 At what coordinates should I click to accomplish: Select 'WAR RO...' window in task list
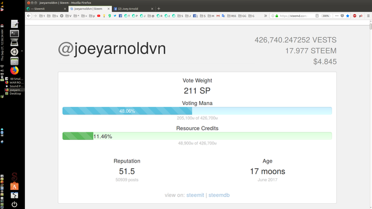click(15, 82)
